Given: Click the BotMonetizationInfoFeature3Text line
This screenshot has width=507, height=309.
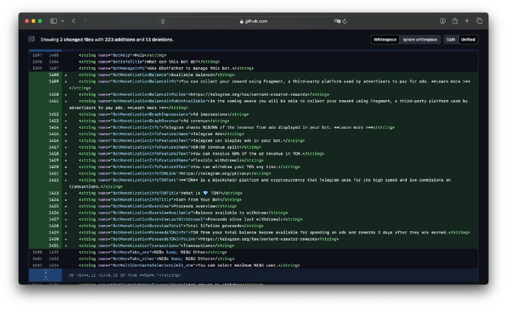Looking at the screenshot, I should [189, 167].
